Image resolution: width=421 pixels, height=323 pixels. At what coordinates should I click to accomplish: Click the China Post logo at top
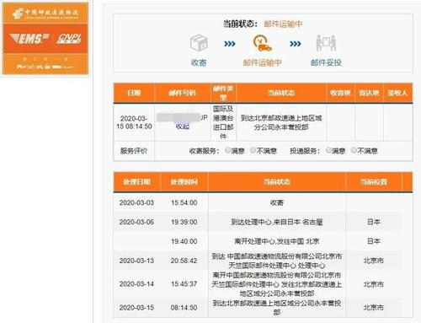coord(45,13)
